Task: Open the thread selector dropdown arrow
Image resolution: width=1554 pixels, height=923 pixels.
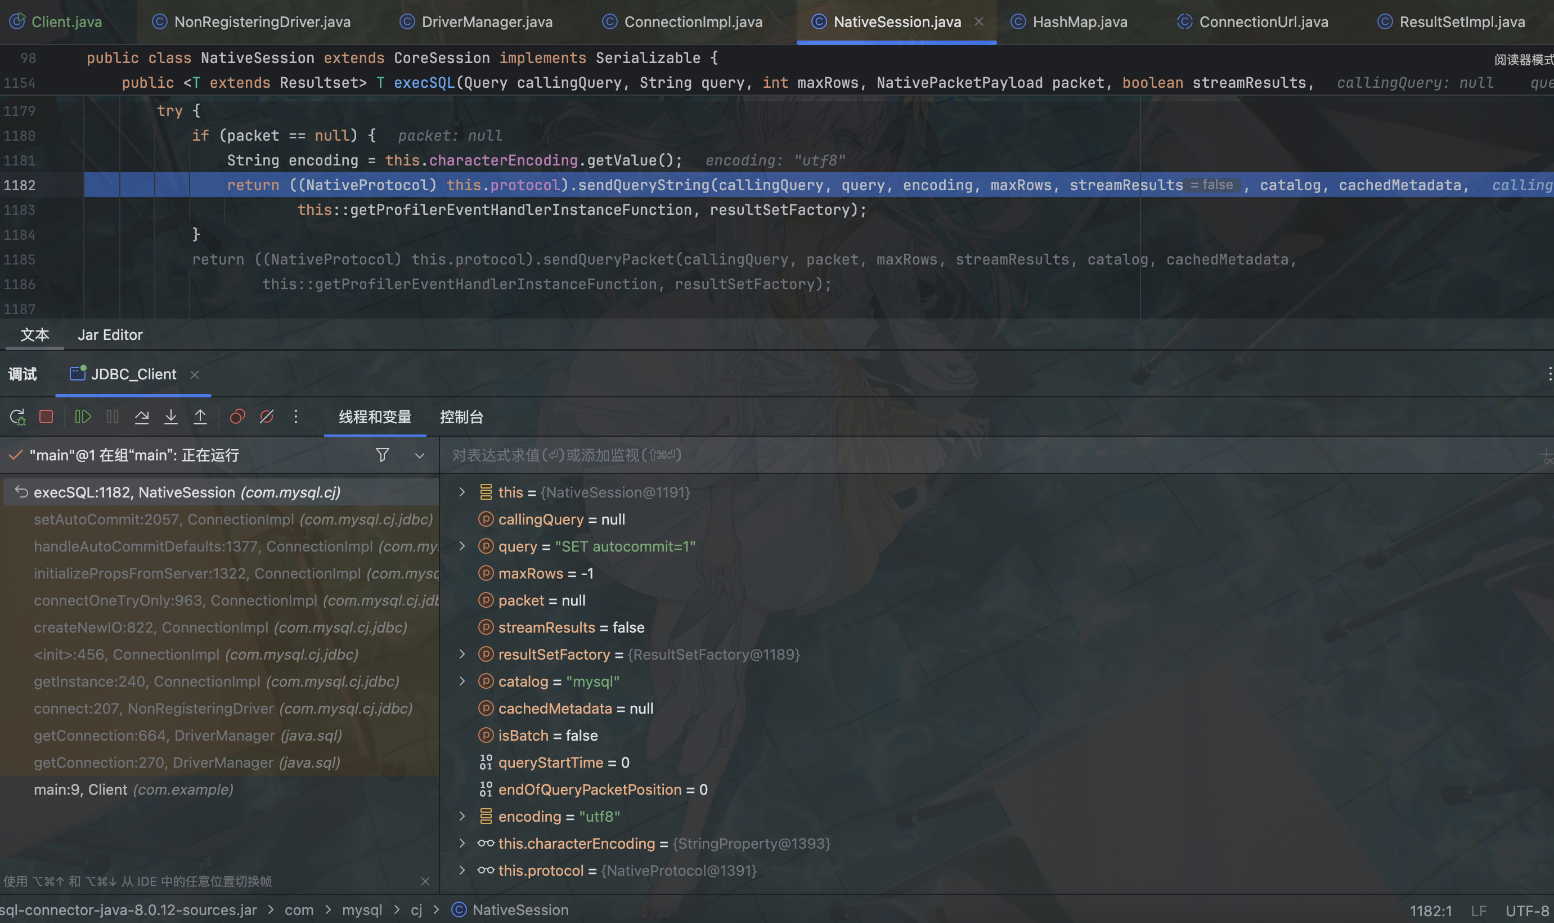Action: coord(420,456)
